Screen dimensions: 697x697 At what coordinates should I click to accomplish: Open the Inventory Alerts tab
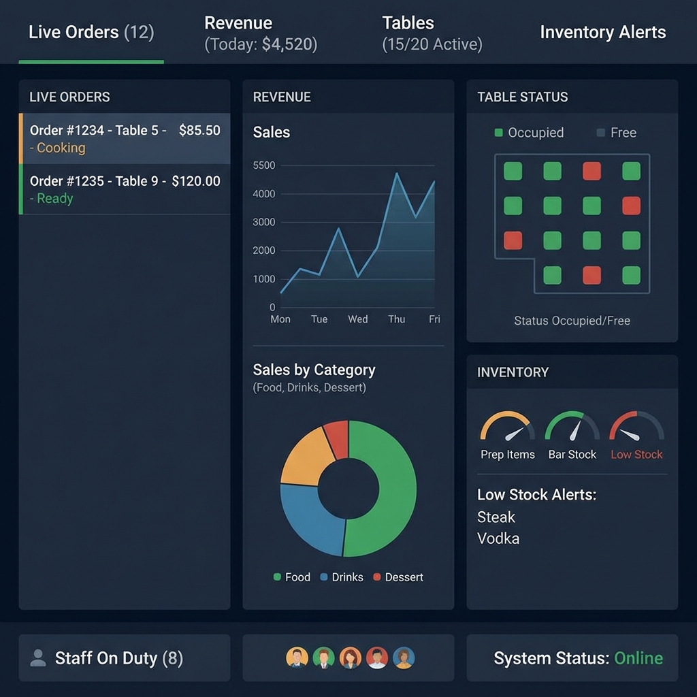(x=603, y=31)
